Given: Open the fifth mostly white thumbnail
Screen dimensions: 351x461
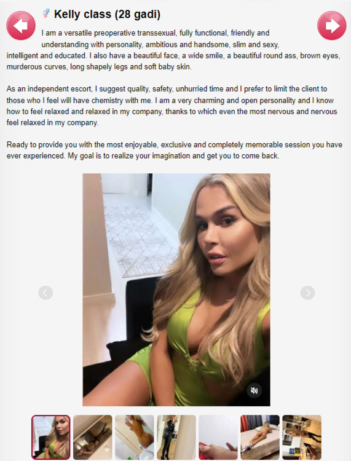Looking at the screenshot, I should [218, 437].
